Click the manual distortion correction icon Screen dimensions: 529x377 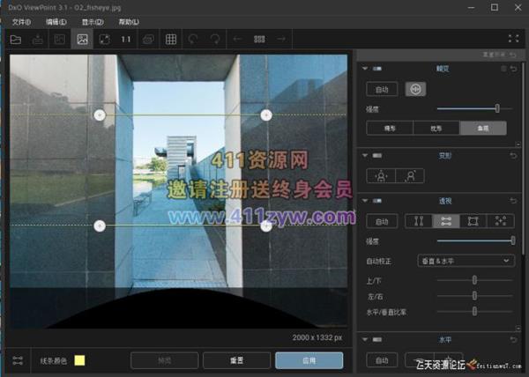pyautogui.click(x=414, y=88)
